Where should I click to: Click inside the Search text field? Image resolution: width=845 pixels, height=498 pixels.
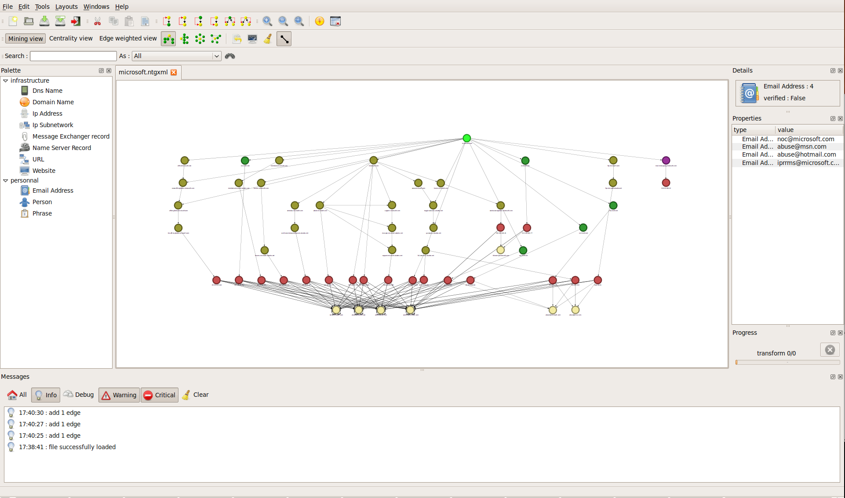tap(73, 56)
